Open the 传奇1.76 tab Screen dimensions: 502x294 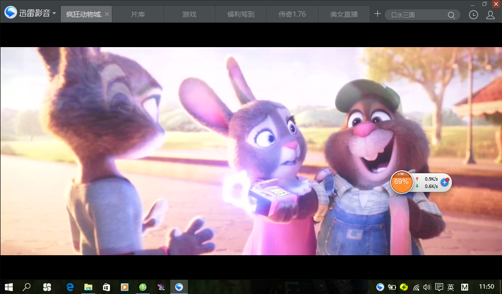[292, 14]
